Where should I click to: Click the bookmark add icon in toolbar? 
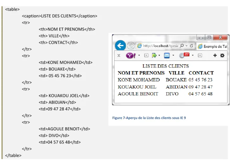(x=154, y=56)
